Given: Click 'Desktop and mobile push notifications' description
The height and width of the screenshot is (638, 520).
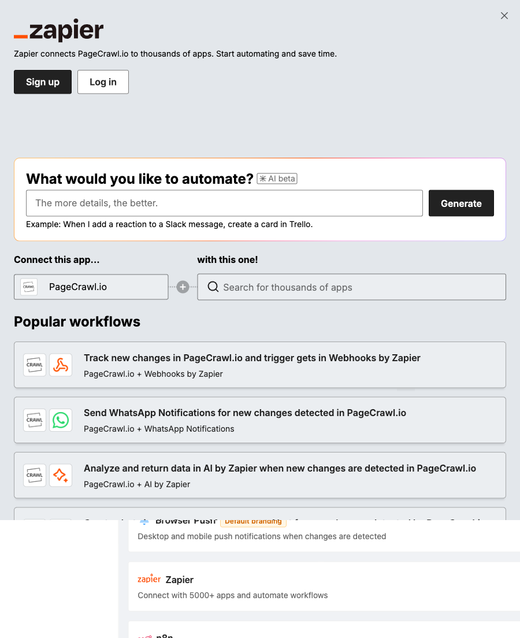Looking at the screenshot, I should click(x=262, y=536).
